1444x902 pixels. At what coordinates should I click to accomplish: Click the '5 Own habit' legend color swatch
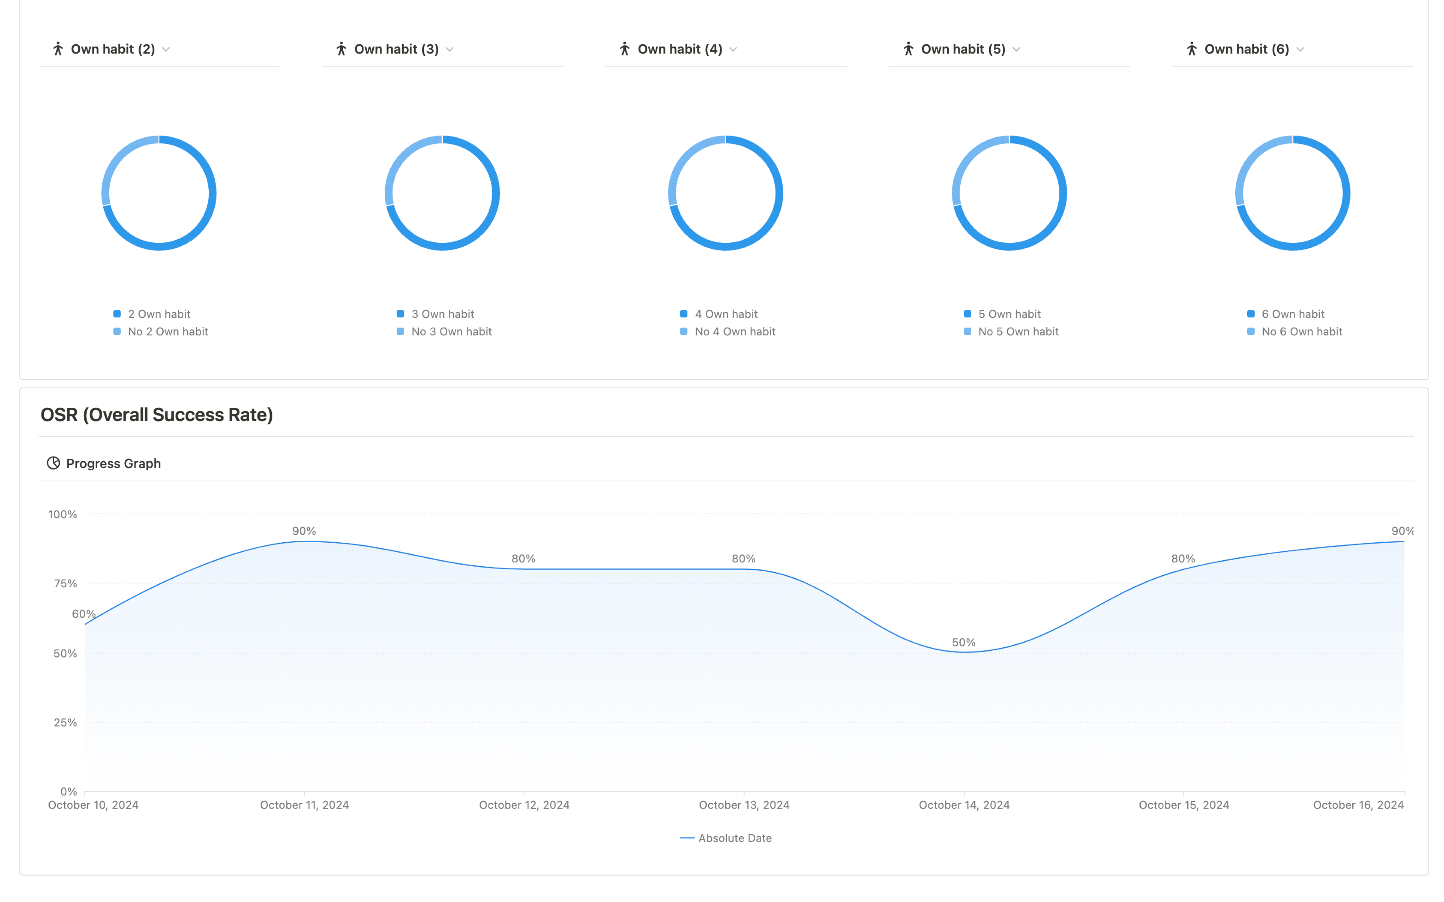967,314
